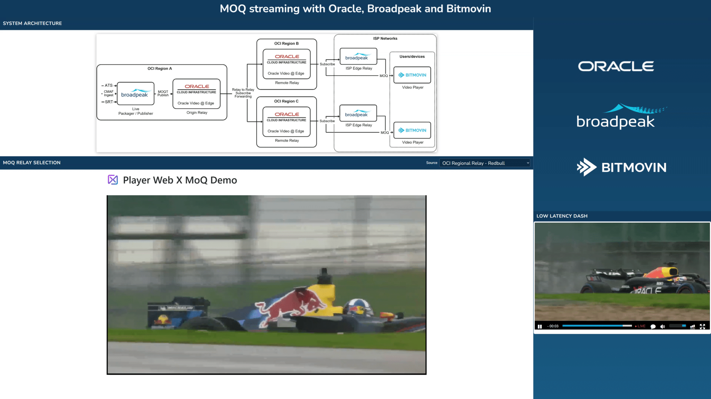Open the Source relay dropdown
The image size is (711, 399).
click(x=485, y=163)
